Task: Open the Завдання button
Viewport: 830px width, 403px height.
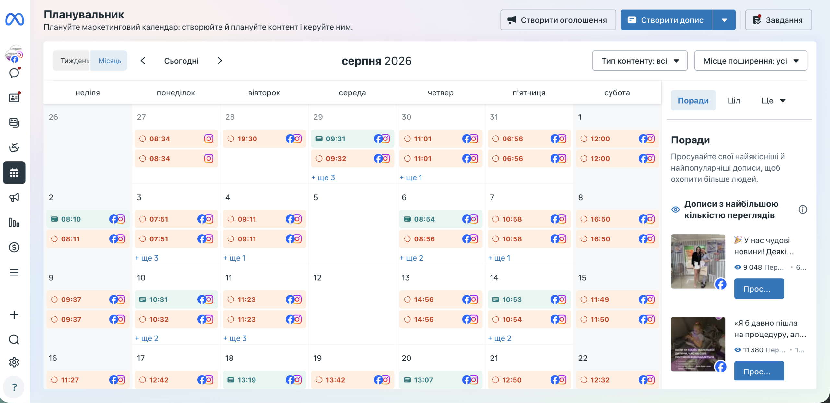Action: click(778, 20)
